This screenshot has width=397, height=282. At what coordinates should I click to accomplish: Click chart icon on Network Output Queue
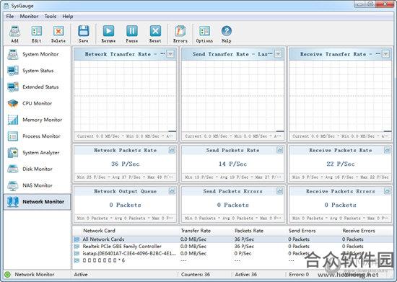click(x=172, y=191)
